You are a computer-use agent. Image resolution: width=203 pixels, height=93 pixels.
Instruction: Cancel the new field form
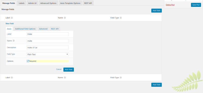point(59,69)
